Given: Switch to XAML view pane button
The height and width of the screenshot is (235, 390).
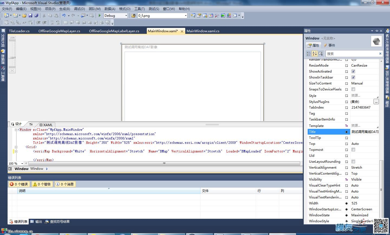Looking at the screenshot, I should coord(46,125).
